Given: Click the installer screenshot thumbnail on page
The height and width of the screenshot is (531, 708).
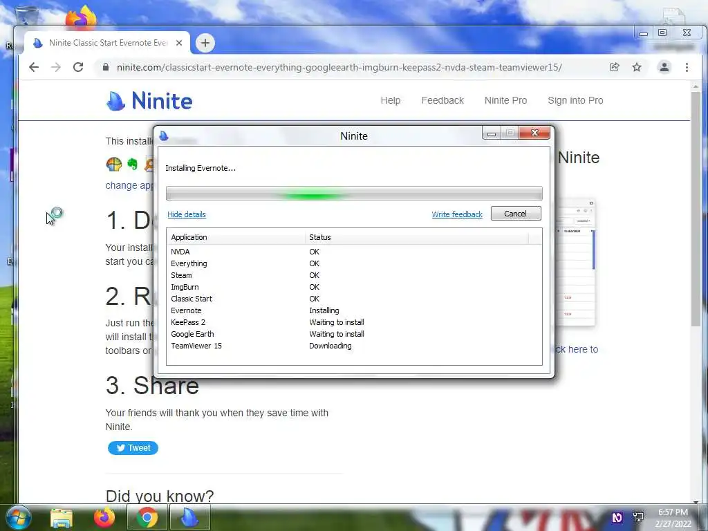Looking at the screenshot, I should click(x=575, y=262).
